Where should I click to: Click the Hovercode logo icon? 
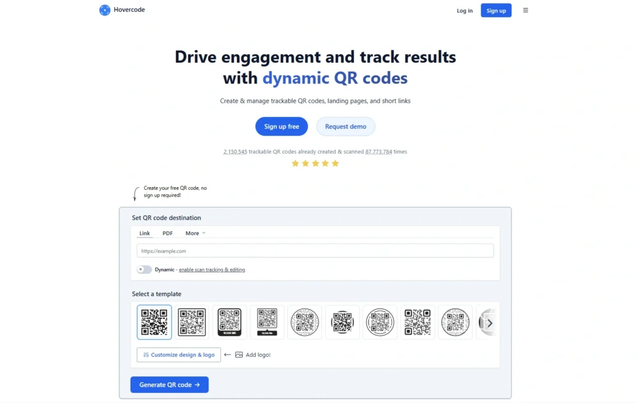tap(105, 10)
